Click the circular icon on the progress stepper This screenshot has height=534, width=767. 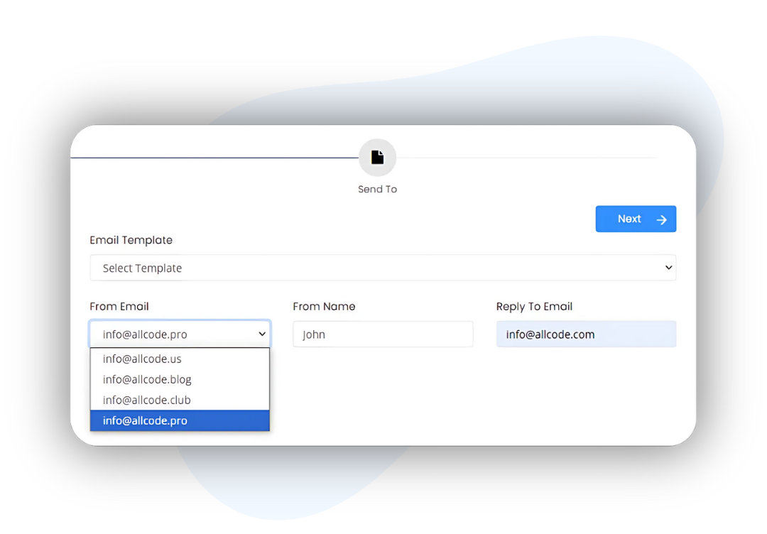pyautogui.click(x=377, y=156)
